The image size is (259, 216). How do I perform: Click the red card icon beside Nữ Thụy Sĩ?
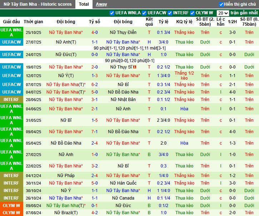click(x=140, y=67)
